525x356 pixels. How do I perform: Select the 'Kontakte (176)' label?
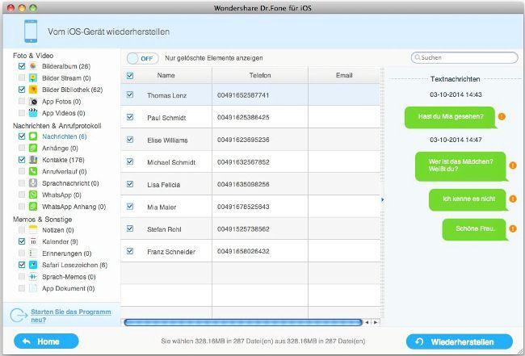(63, 160)
